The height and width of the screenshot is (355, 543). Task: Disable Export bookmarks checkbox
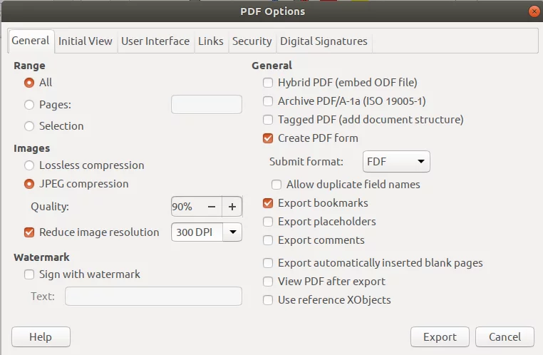(268, 203)
